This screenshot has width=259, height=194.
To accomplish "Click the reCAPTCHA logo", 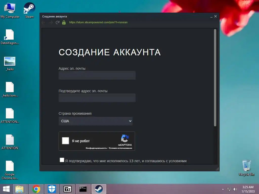I will (125, 138).
